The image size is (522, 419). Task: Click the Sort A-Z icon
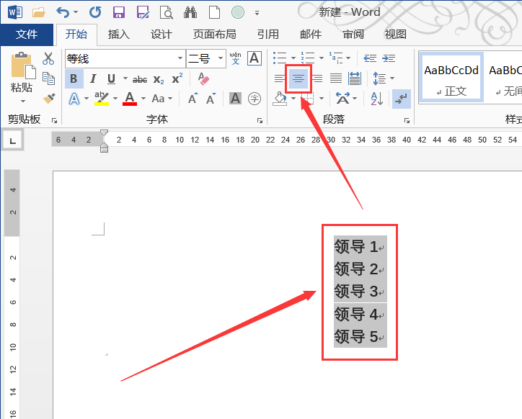[376, 99]
